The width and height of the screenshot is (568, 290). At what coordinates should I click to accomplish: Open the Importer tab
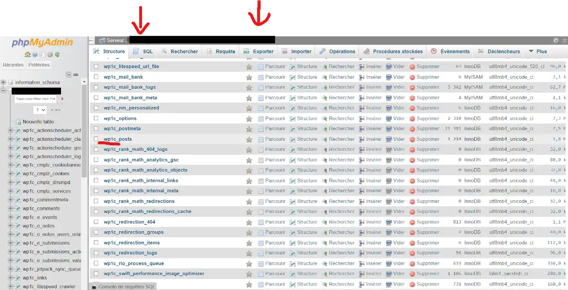pos(297,52)
